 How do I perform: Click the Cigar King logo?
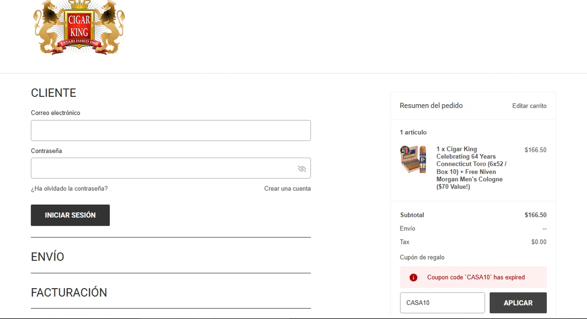coord(79,27)
